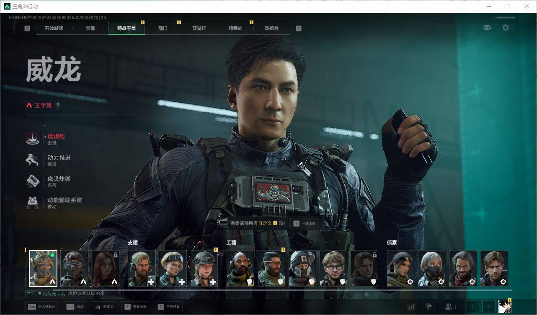Click the 查看技能 button
537x315 pixels.
click(135, 307)
